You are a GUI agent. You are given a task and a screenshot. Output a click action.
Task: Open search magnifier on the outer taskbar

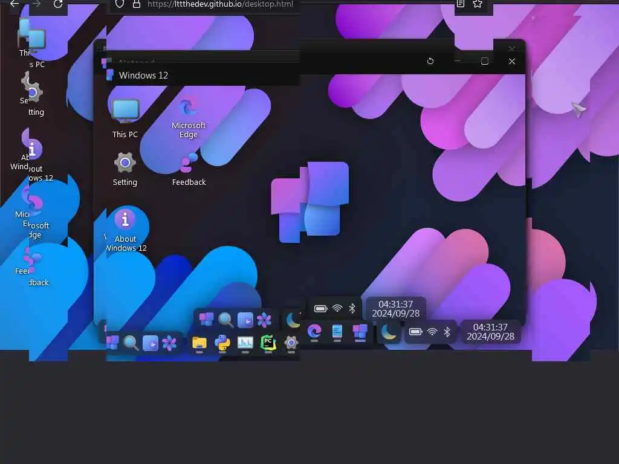pyautogui.click(x=131, y=343)
